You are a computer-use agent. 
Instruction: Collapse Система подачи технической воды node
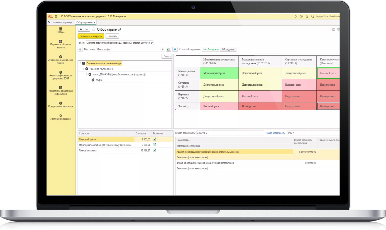click(x=80, y=63)
